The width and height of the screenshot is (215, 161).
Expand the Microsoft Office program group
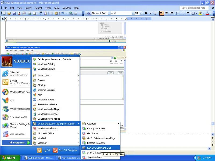[56, 133]
